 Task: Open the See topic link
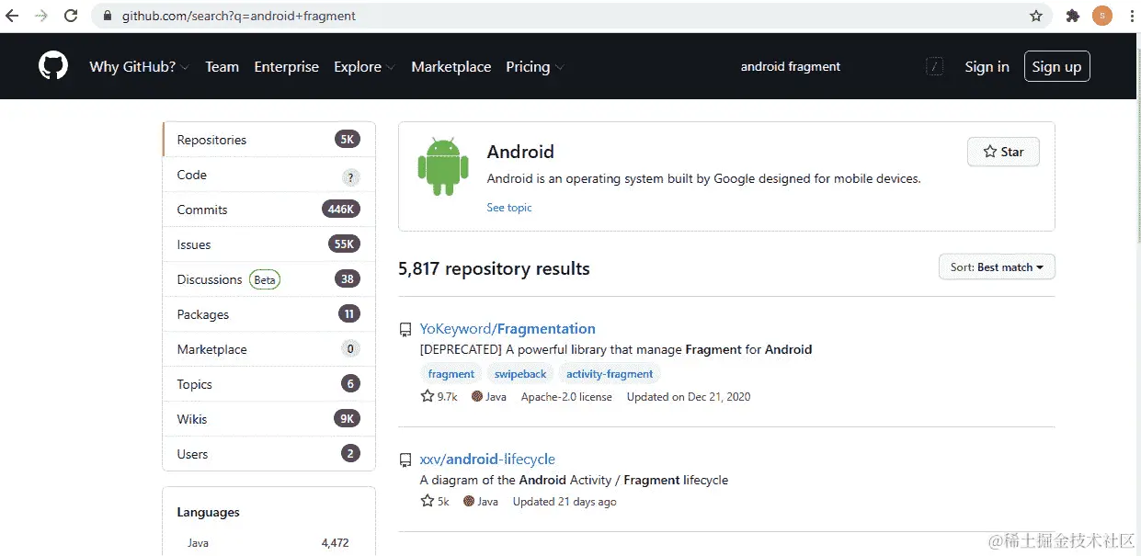click(508, 207)
